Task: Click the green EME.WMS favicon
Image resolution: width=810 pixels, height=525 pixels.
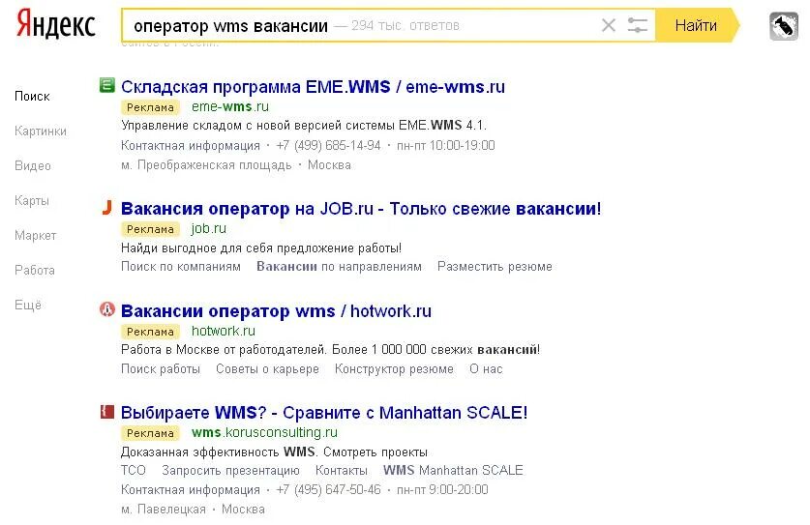Action: [x=106, y=85]
